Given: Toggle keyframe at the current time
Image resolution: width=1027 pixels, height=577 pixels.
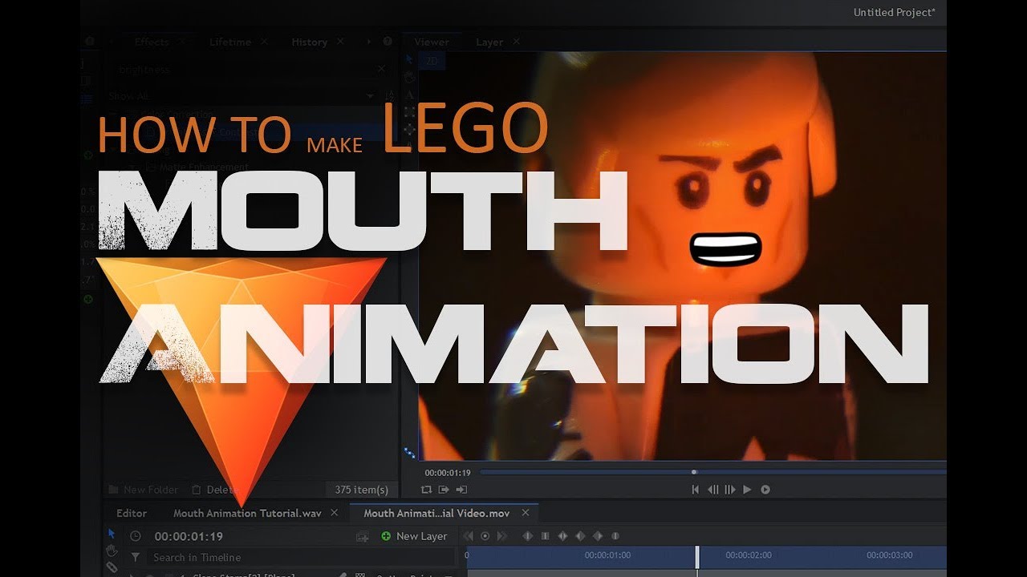Looking at the screenshot, I should tap(485, 536).
